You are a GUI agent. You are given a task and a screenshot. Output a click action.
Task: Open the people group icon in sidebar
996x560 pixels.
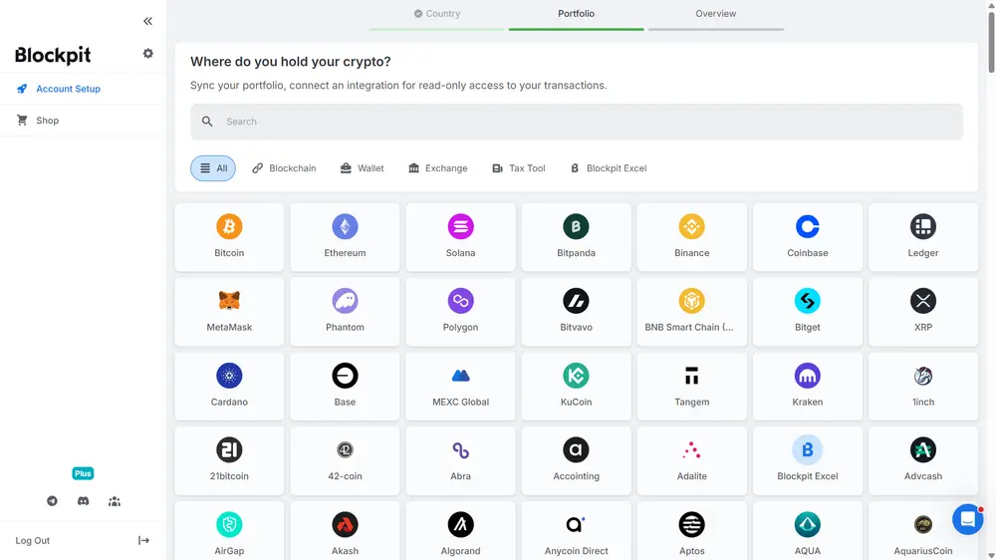(x=115, y=501)
